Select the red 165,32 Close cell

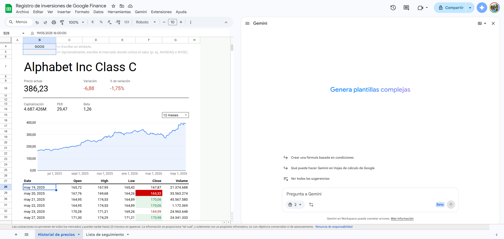(x=149, y=193)
